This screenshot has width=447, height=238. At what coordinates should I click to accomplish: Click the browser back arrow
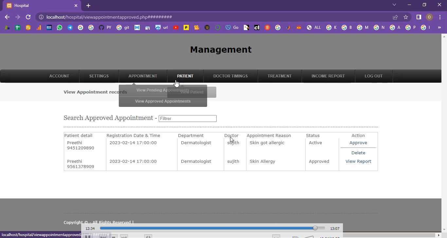pyautogui.click(x=7, y=17)
